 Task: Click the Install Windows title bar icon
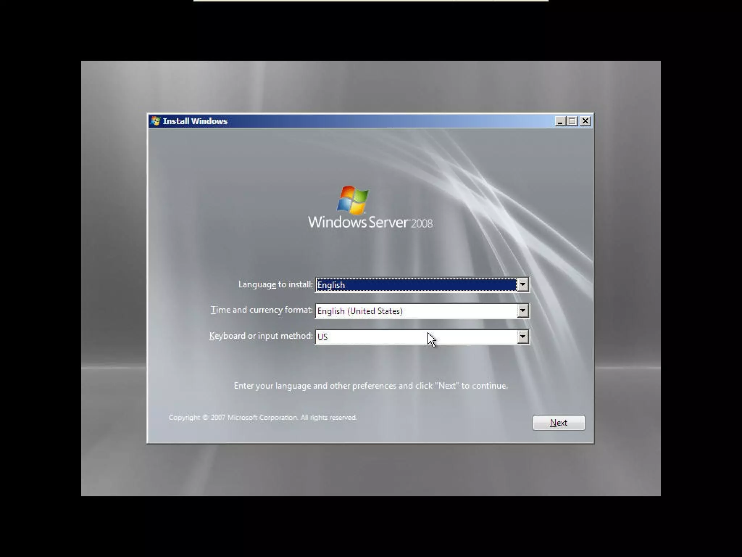[155, 121]
